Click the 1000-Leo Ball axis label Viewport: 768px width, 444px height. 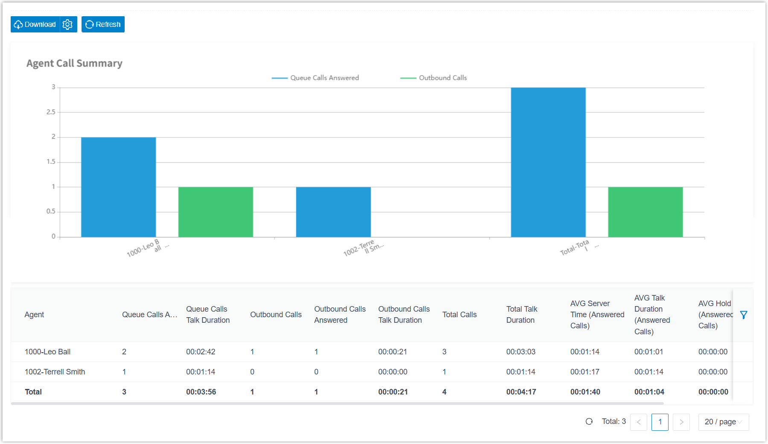(147, 248)
